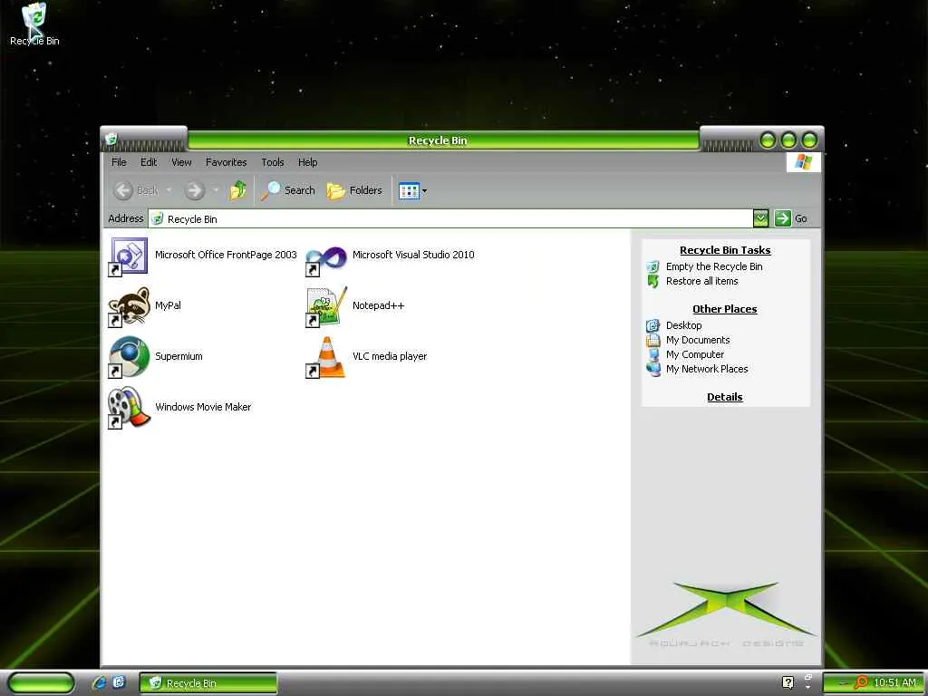Expand the Forward history dropdown arrow
This screenshot has height=696, width=928.
click(x=216, y=190)
